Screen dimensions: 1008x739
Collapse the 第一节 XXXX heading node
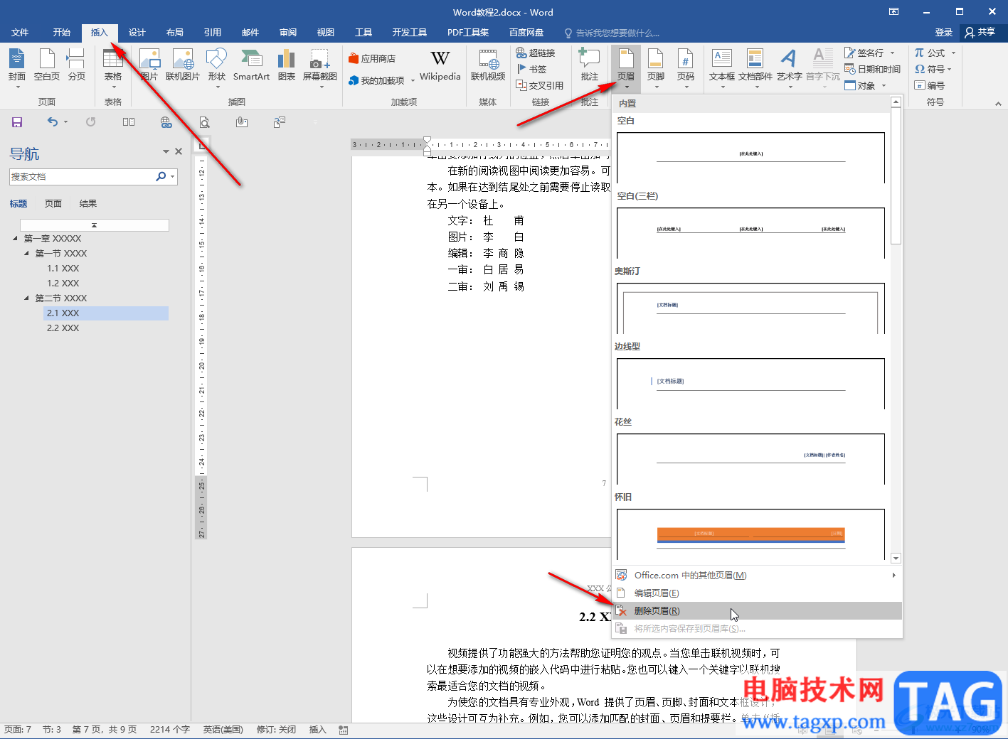[27, 253]
